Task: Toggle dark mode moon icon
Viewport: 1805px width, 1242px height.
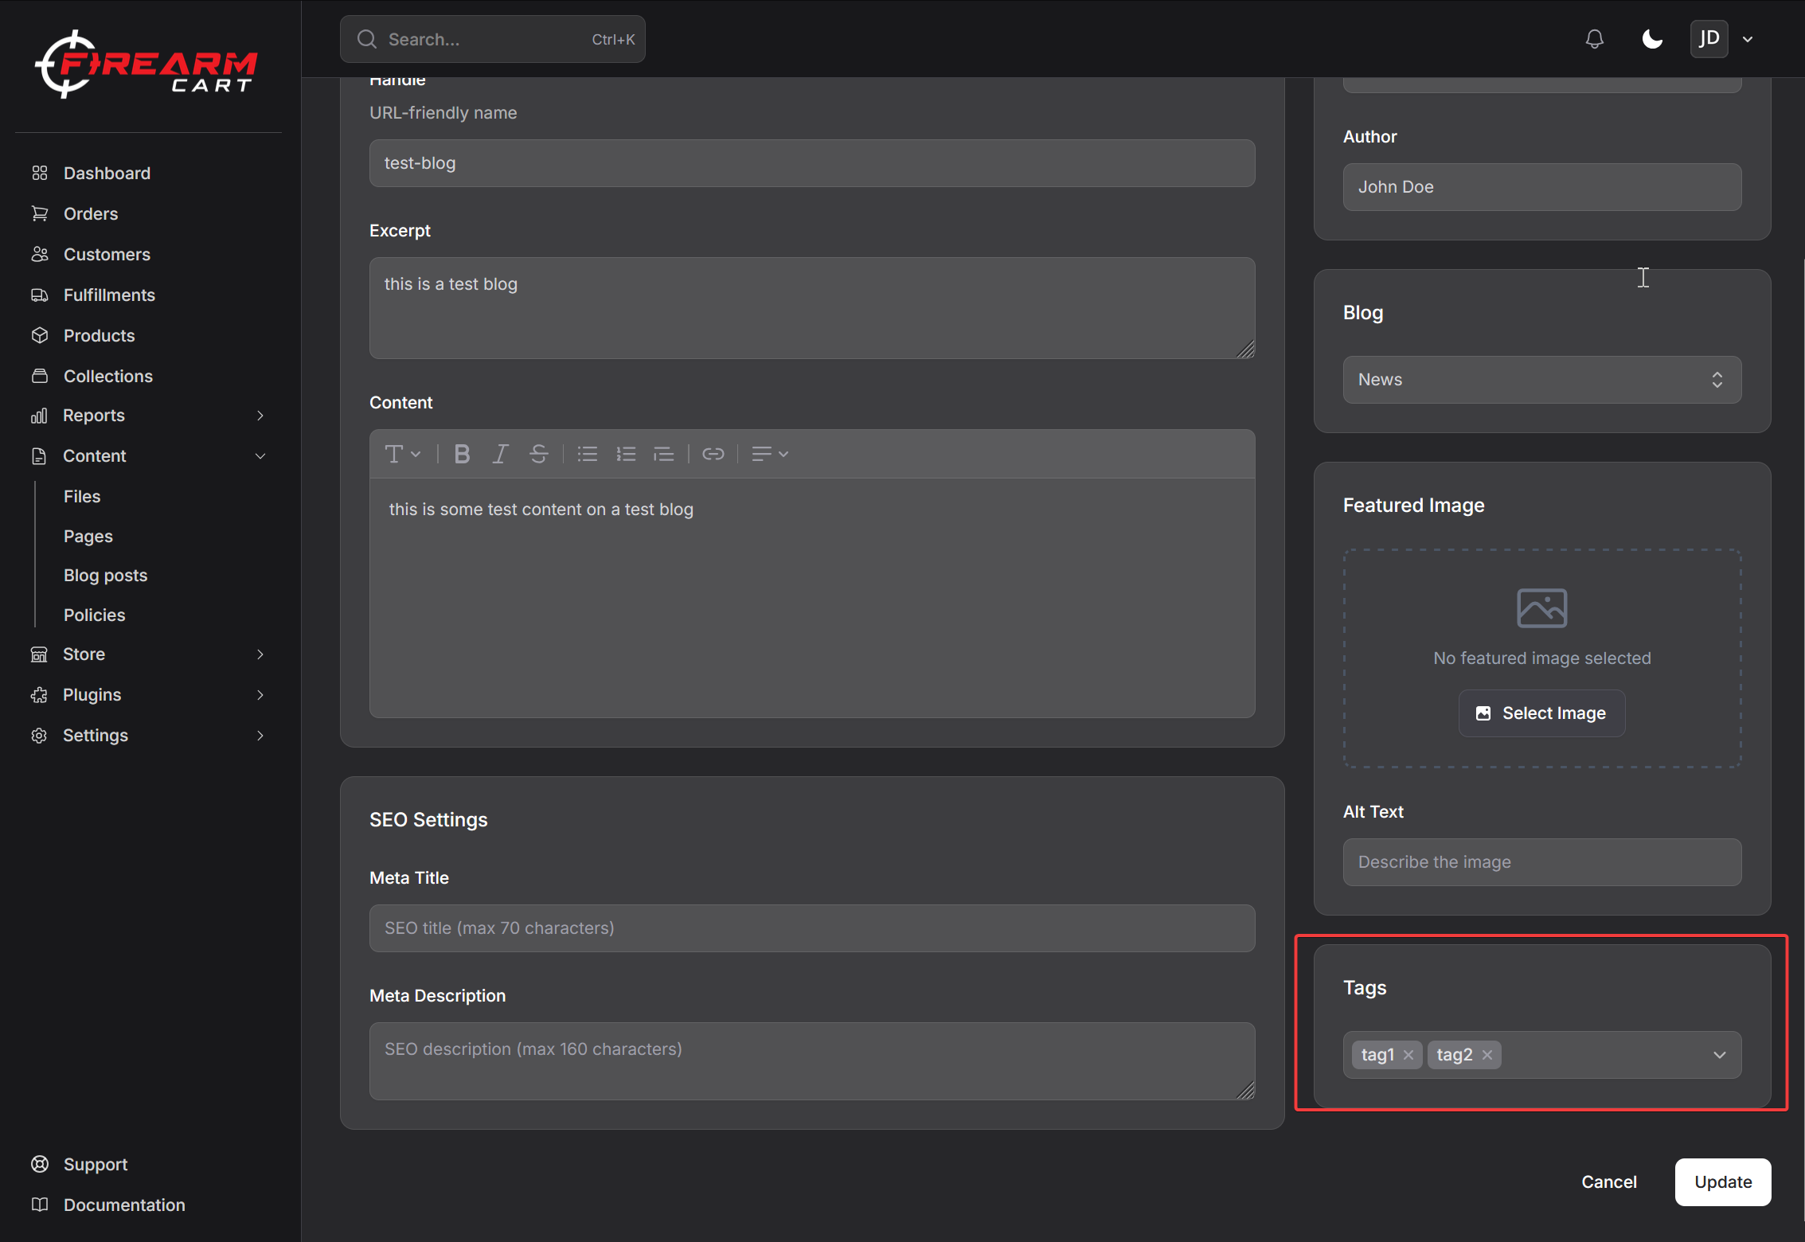Action: (1652, 39)
